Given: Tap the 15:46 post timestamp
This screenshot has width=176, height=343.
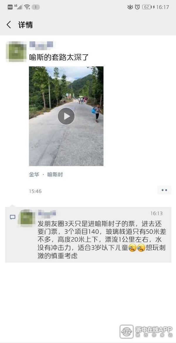Looking at the screenshot, I should (x=35, y=191).
